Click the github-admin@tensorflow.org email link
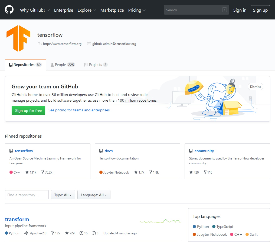 pyautogui.click(x=114, y=44)
